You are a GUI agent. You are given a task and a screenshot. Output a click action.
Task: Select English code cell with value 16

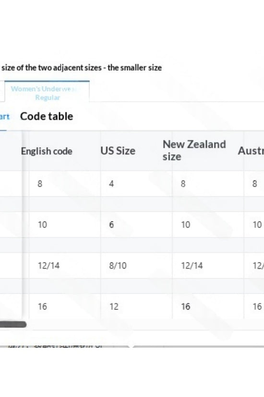42,307
